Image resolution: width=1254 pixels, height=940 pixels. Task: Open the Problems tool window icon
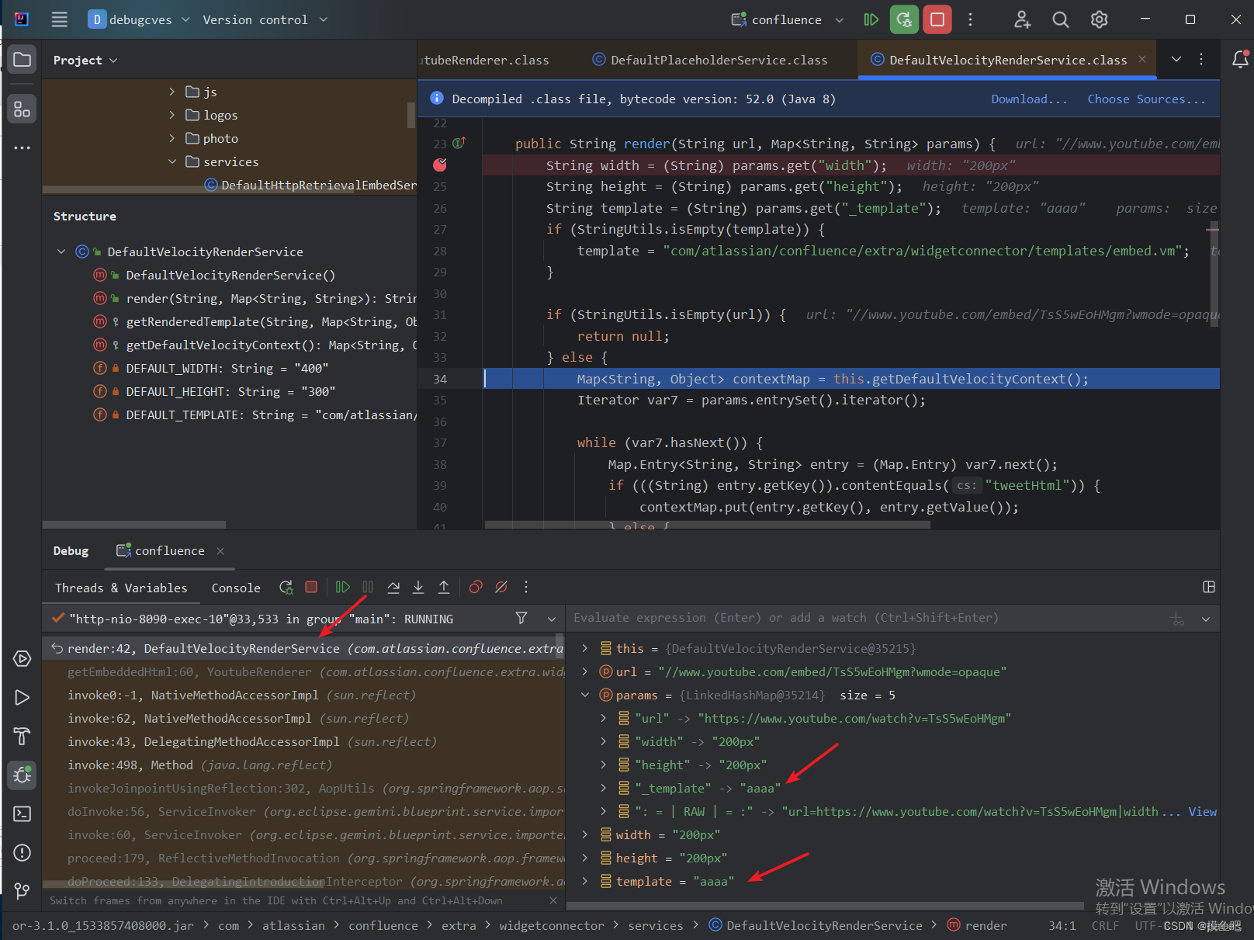tap(21, 852)
